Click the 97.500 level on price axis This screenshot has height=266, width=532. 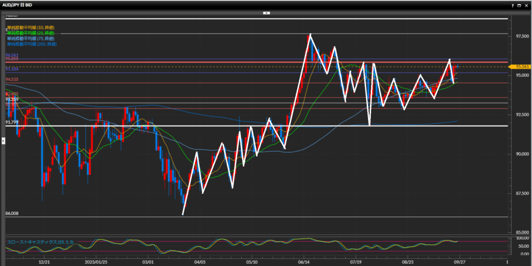pyautogui.click(x=522, y=36)
